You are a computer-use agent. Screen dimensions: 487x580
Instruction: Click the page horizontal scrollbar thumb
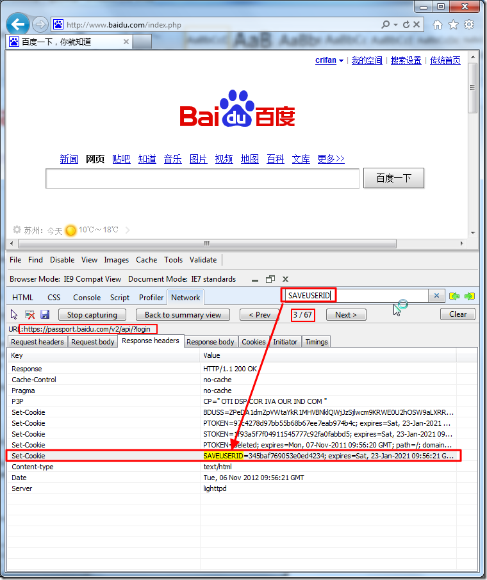(x=207, y=243)
